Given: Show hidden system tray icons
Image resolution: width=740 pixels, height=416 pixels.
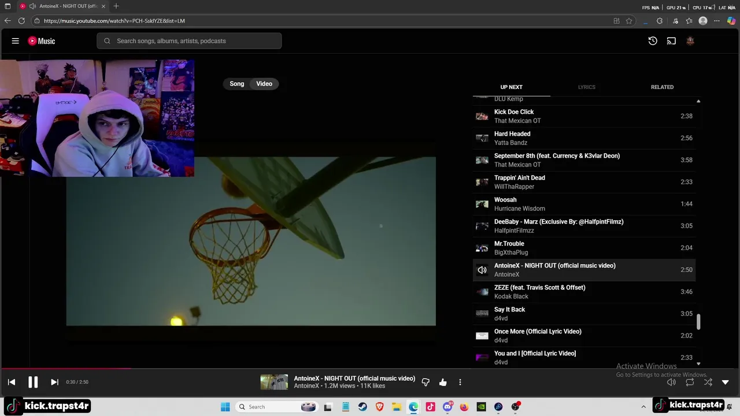Looking at the screenshot, I should [643, 407].
